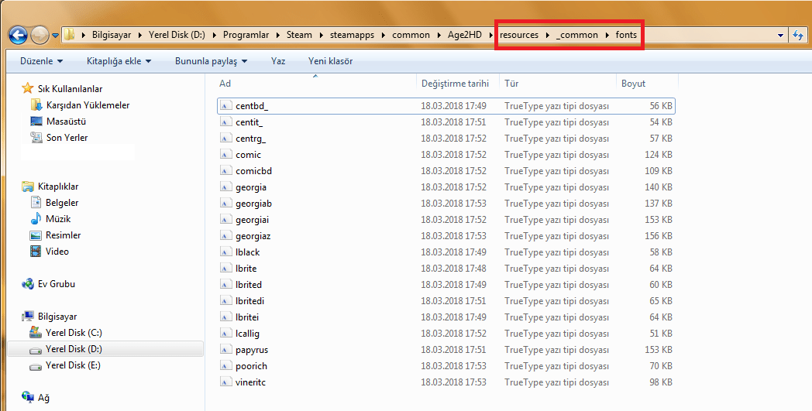Select the centrg_ font file icon

225,139
